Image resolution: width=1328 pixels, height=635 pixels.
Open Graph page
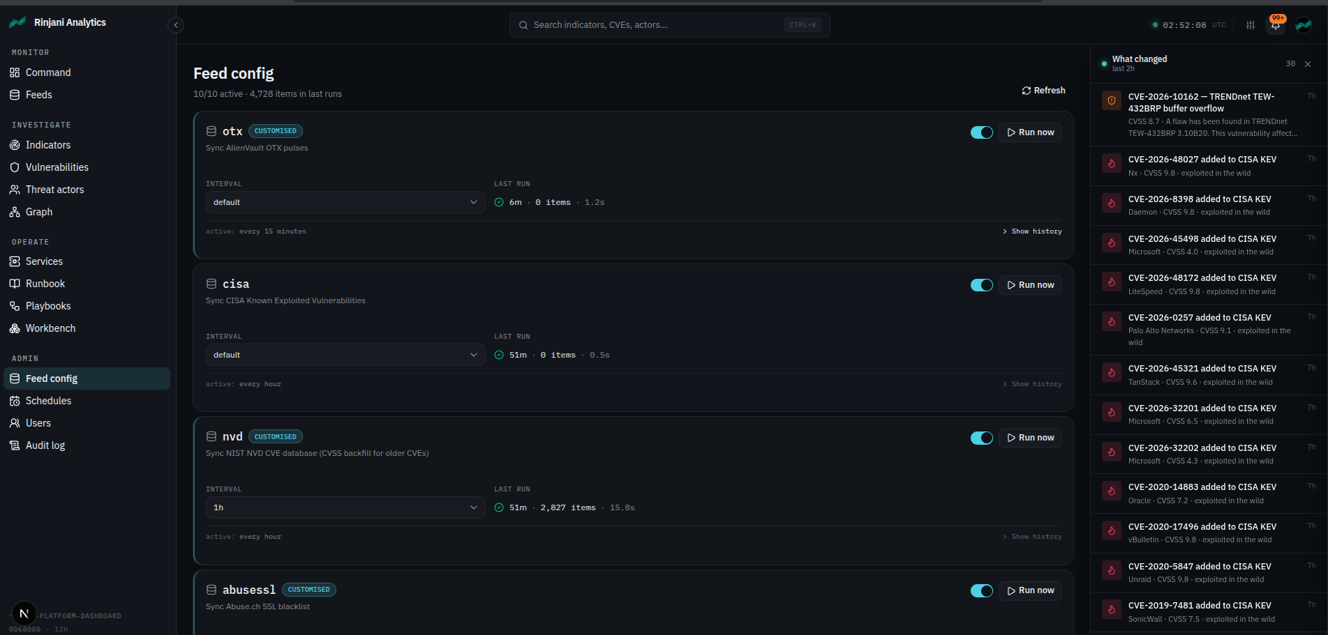tap(87, 212)
